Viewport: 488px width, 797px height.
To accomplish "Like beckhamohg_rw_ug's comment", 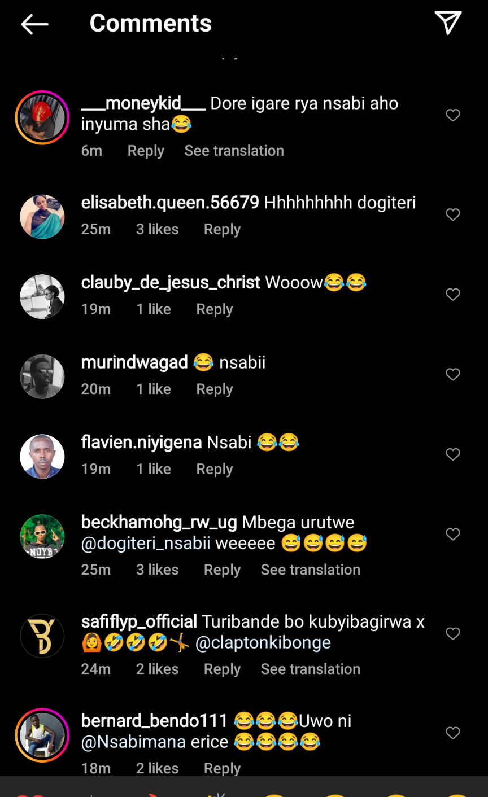I will pos(453,535).
